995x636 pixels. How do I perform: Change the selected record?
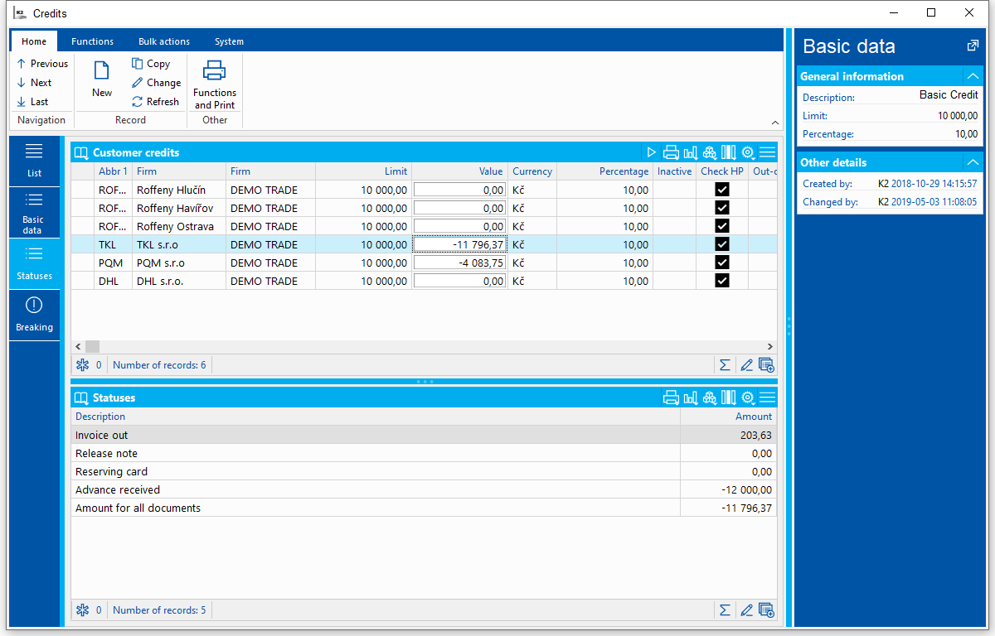coord(156,83)
